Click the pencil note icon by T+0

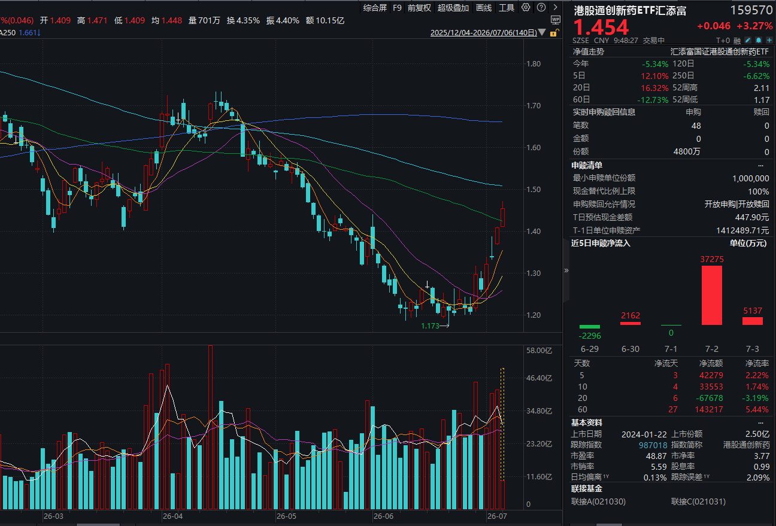tap(748, 40)
